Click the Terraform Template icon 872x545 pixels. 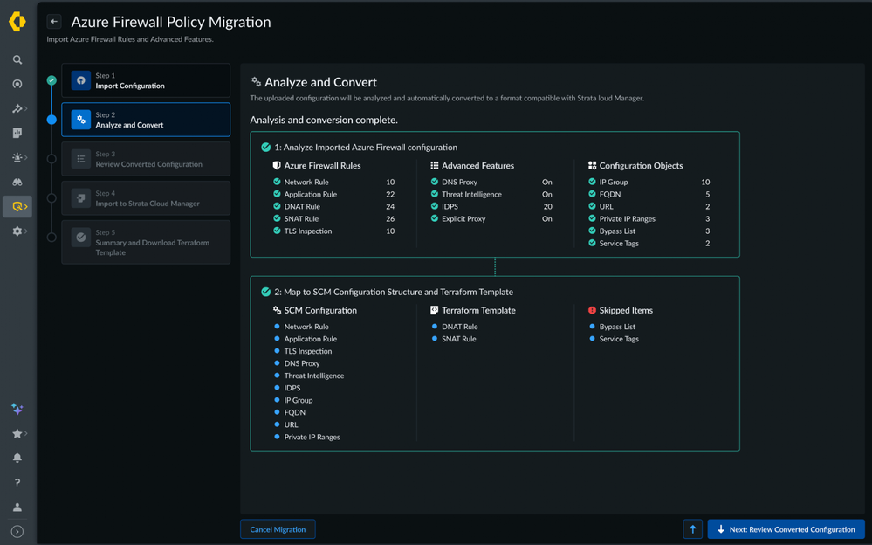(435, 311)
